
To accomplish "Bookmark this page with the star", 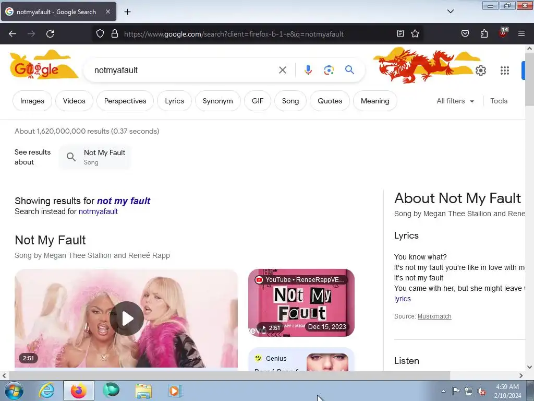I will (415, 33).
